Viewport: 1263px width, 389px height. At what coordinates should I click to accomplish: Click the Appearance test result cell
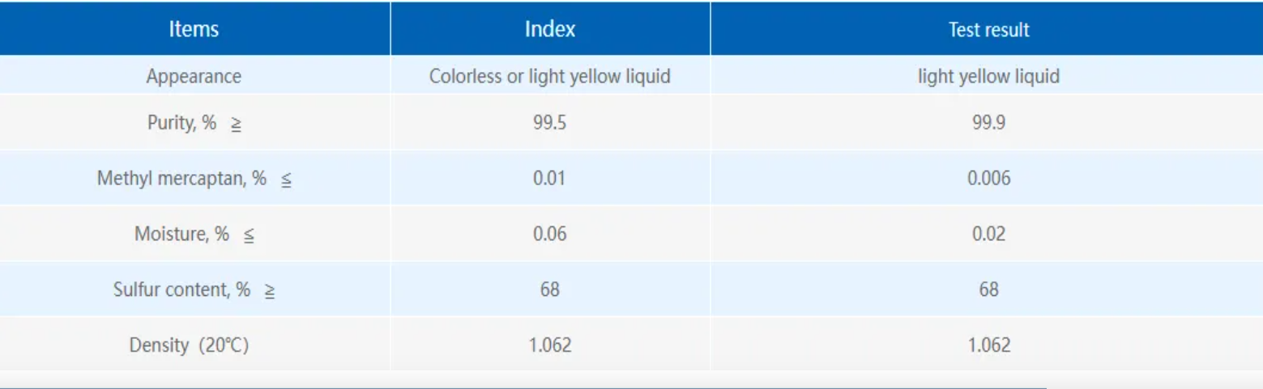[988, 77]
